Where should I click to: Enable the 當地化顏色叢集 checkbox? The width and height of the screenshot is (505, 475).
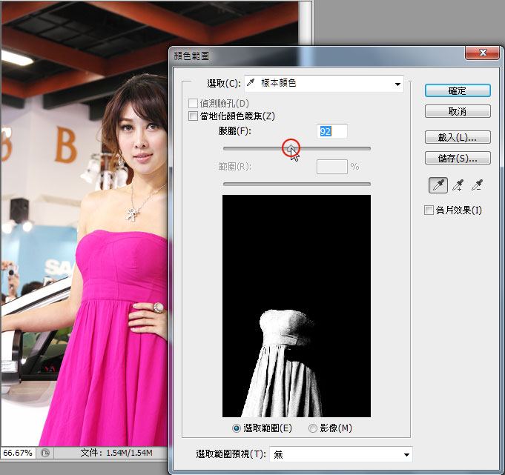tap(194, 116)
